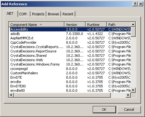Click the Help question mark button
This screenshot has height=117, width=145.
point(135,4)
